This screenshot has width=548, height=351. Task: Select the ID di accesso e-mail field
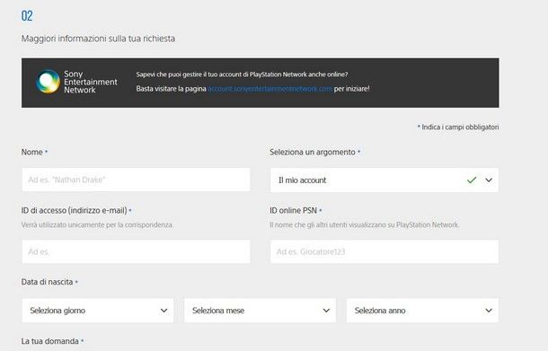[x=136, y=252]
